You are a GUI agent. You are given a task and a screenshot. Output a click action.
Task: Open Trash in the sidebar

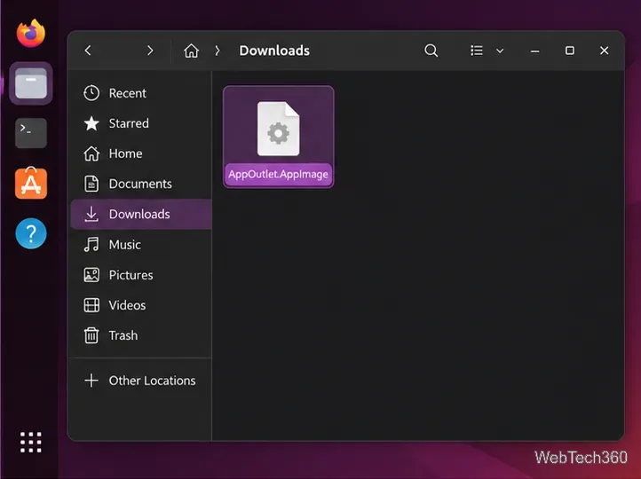point(141,335)
